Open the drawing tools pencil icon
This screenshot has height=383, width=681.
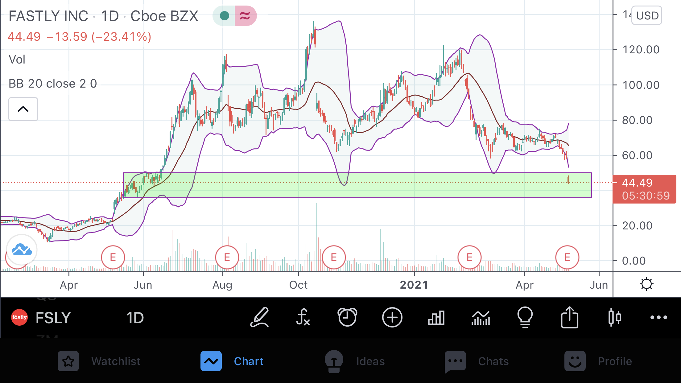coord(259,317)
